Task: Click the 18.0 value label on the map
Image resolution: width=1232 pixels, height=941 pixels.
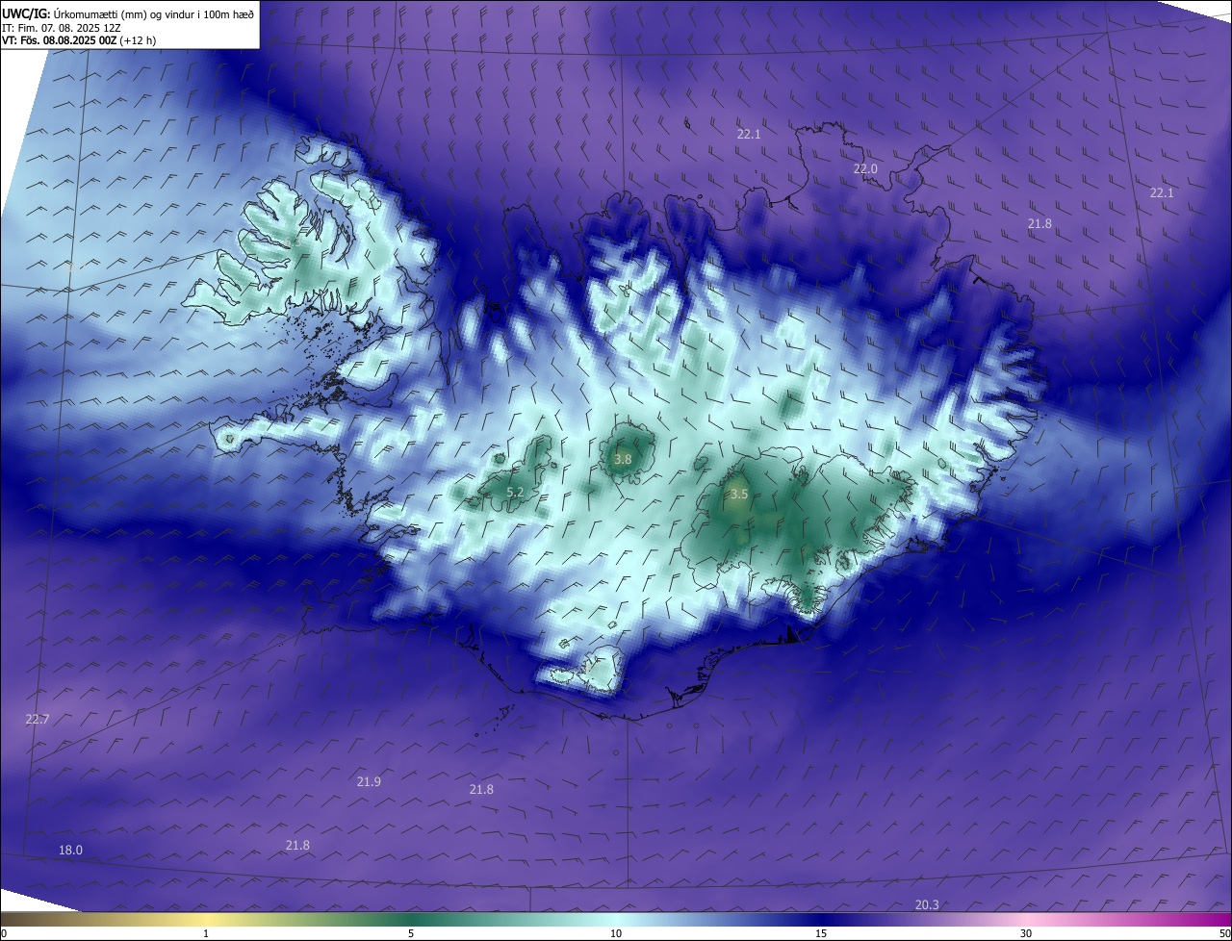Action: [x=70, y=851]
